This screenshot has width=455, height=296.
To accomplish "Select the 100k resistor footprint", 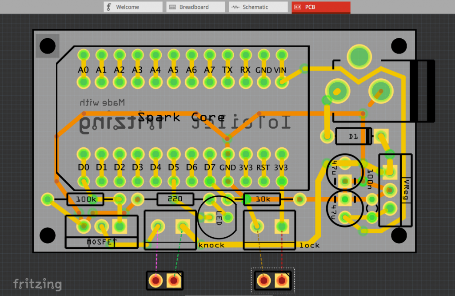I will click(x=85, y=199).
